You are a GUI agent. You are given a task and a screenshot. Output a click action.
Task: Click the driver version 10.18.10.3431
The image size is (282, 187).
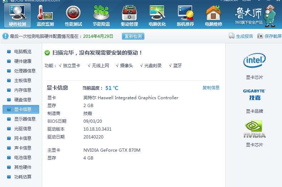click(97, 129)
